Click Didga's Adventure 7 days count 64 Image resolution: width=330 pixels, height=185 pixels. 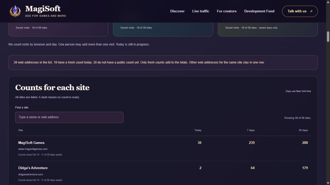pos(253,168)
